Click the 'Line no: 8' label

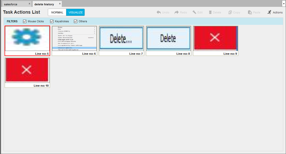point(183,54)
